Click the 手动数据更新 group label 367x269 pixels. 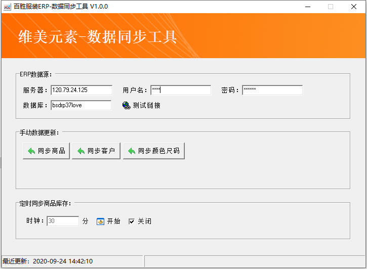[x=39, y=133]
